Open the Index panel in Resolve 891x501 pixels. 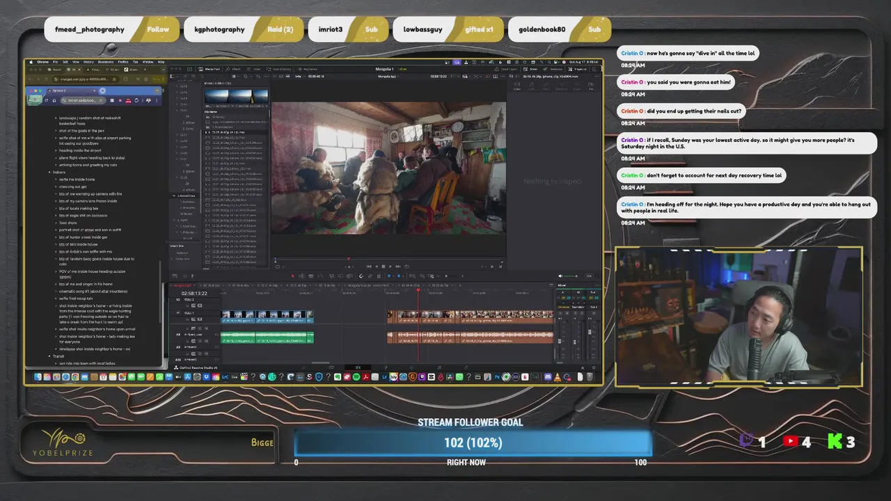254,69
